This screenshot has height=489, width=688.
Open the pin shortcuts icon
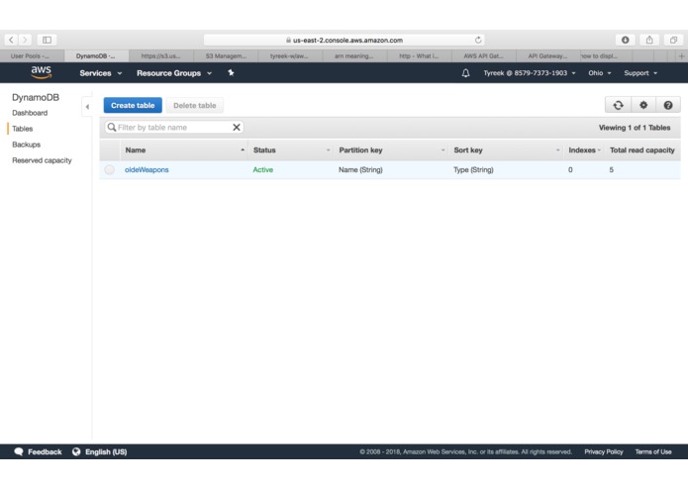(231, 73)
